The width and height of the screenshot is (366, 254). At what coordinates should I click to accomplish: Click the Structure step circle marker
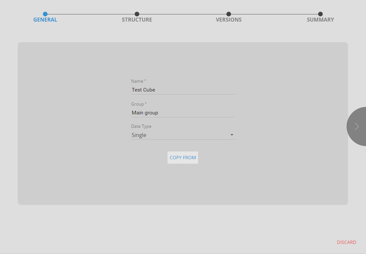[x=137, y=14]
